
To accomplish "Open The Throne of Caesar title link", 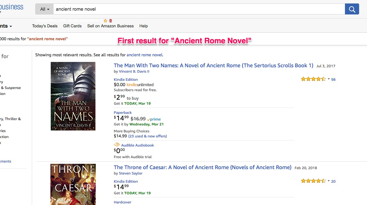I will click(x=203, y=167).
